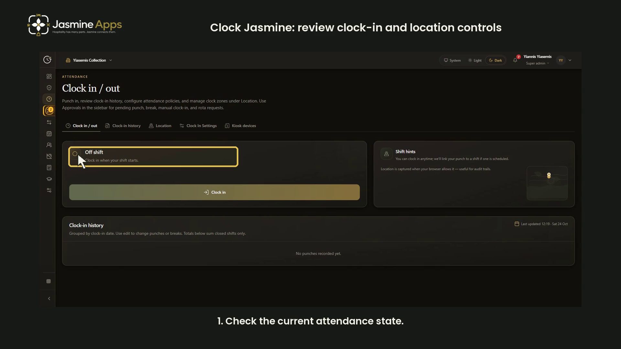Open the swap arrows icon in sidebar
621x349 pixels.
coord(49,122)
